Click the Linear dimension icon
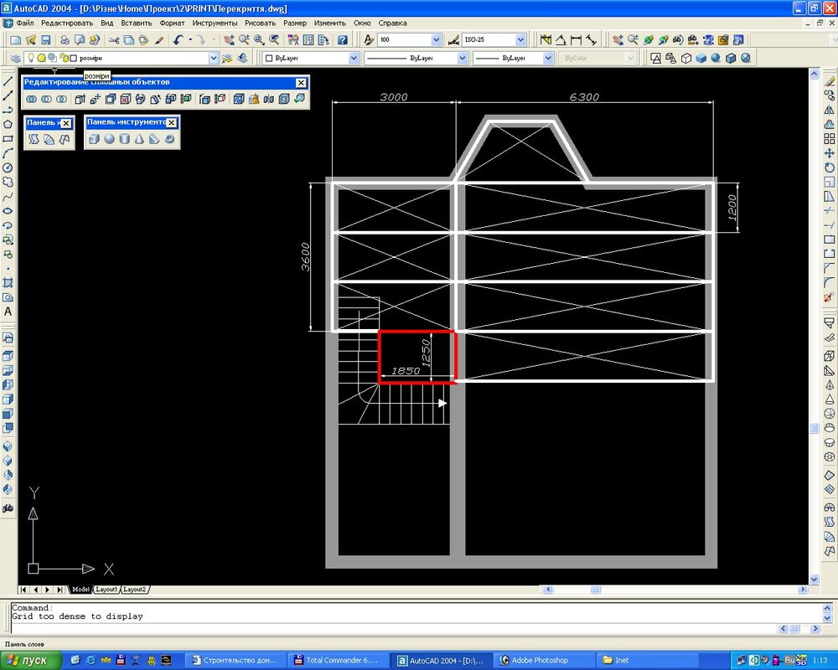This screenshot has height=670, width=838. pyautogui.click(x=577, y=39)
